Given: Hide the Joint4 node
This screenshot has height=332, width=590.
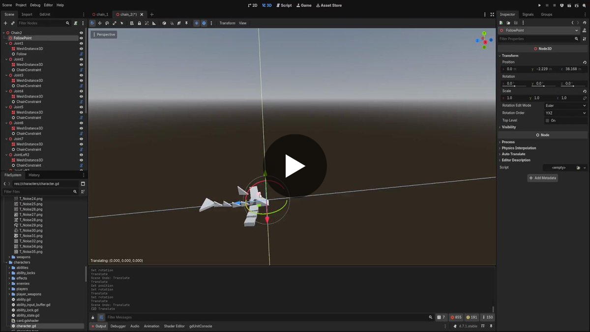Looking at the screenshot, I should pos(81,91).
